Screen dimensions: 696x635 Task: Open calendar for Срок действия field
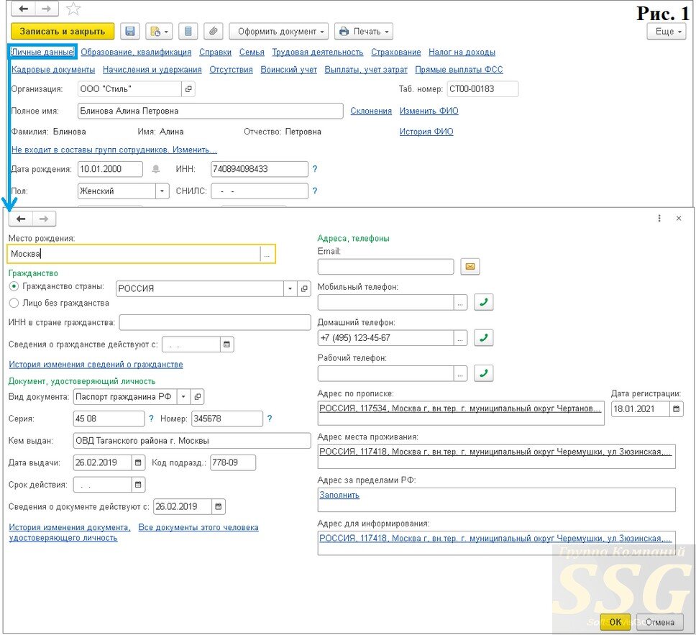pyautogui.click(x=139, y=485)
